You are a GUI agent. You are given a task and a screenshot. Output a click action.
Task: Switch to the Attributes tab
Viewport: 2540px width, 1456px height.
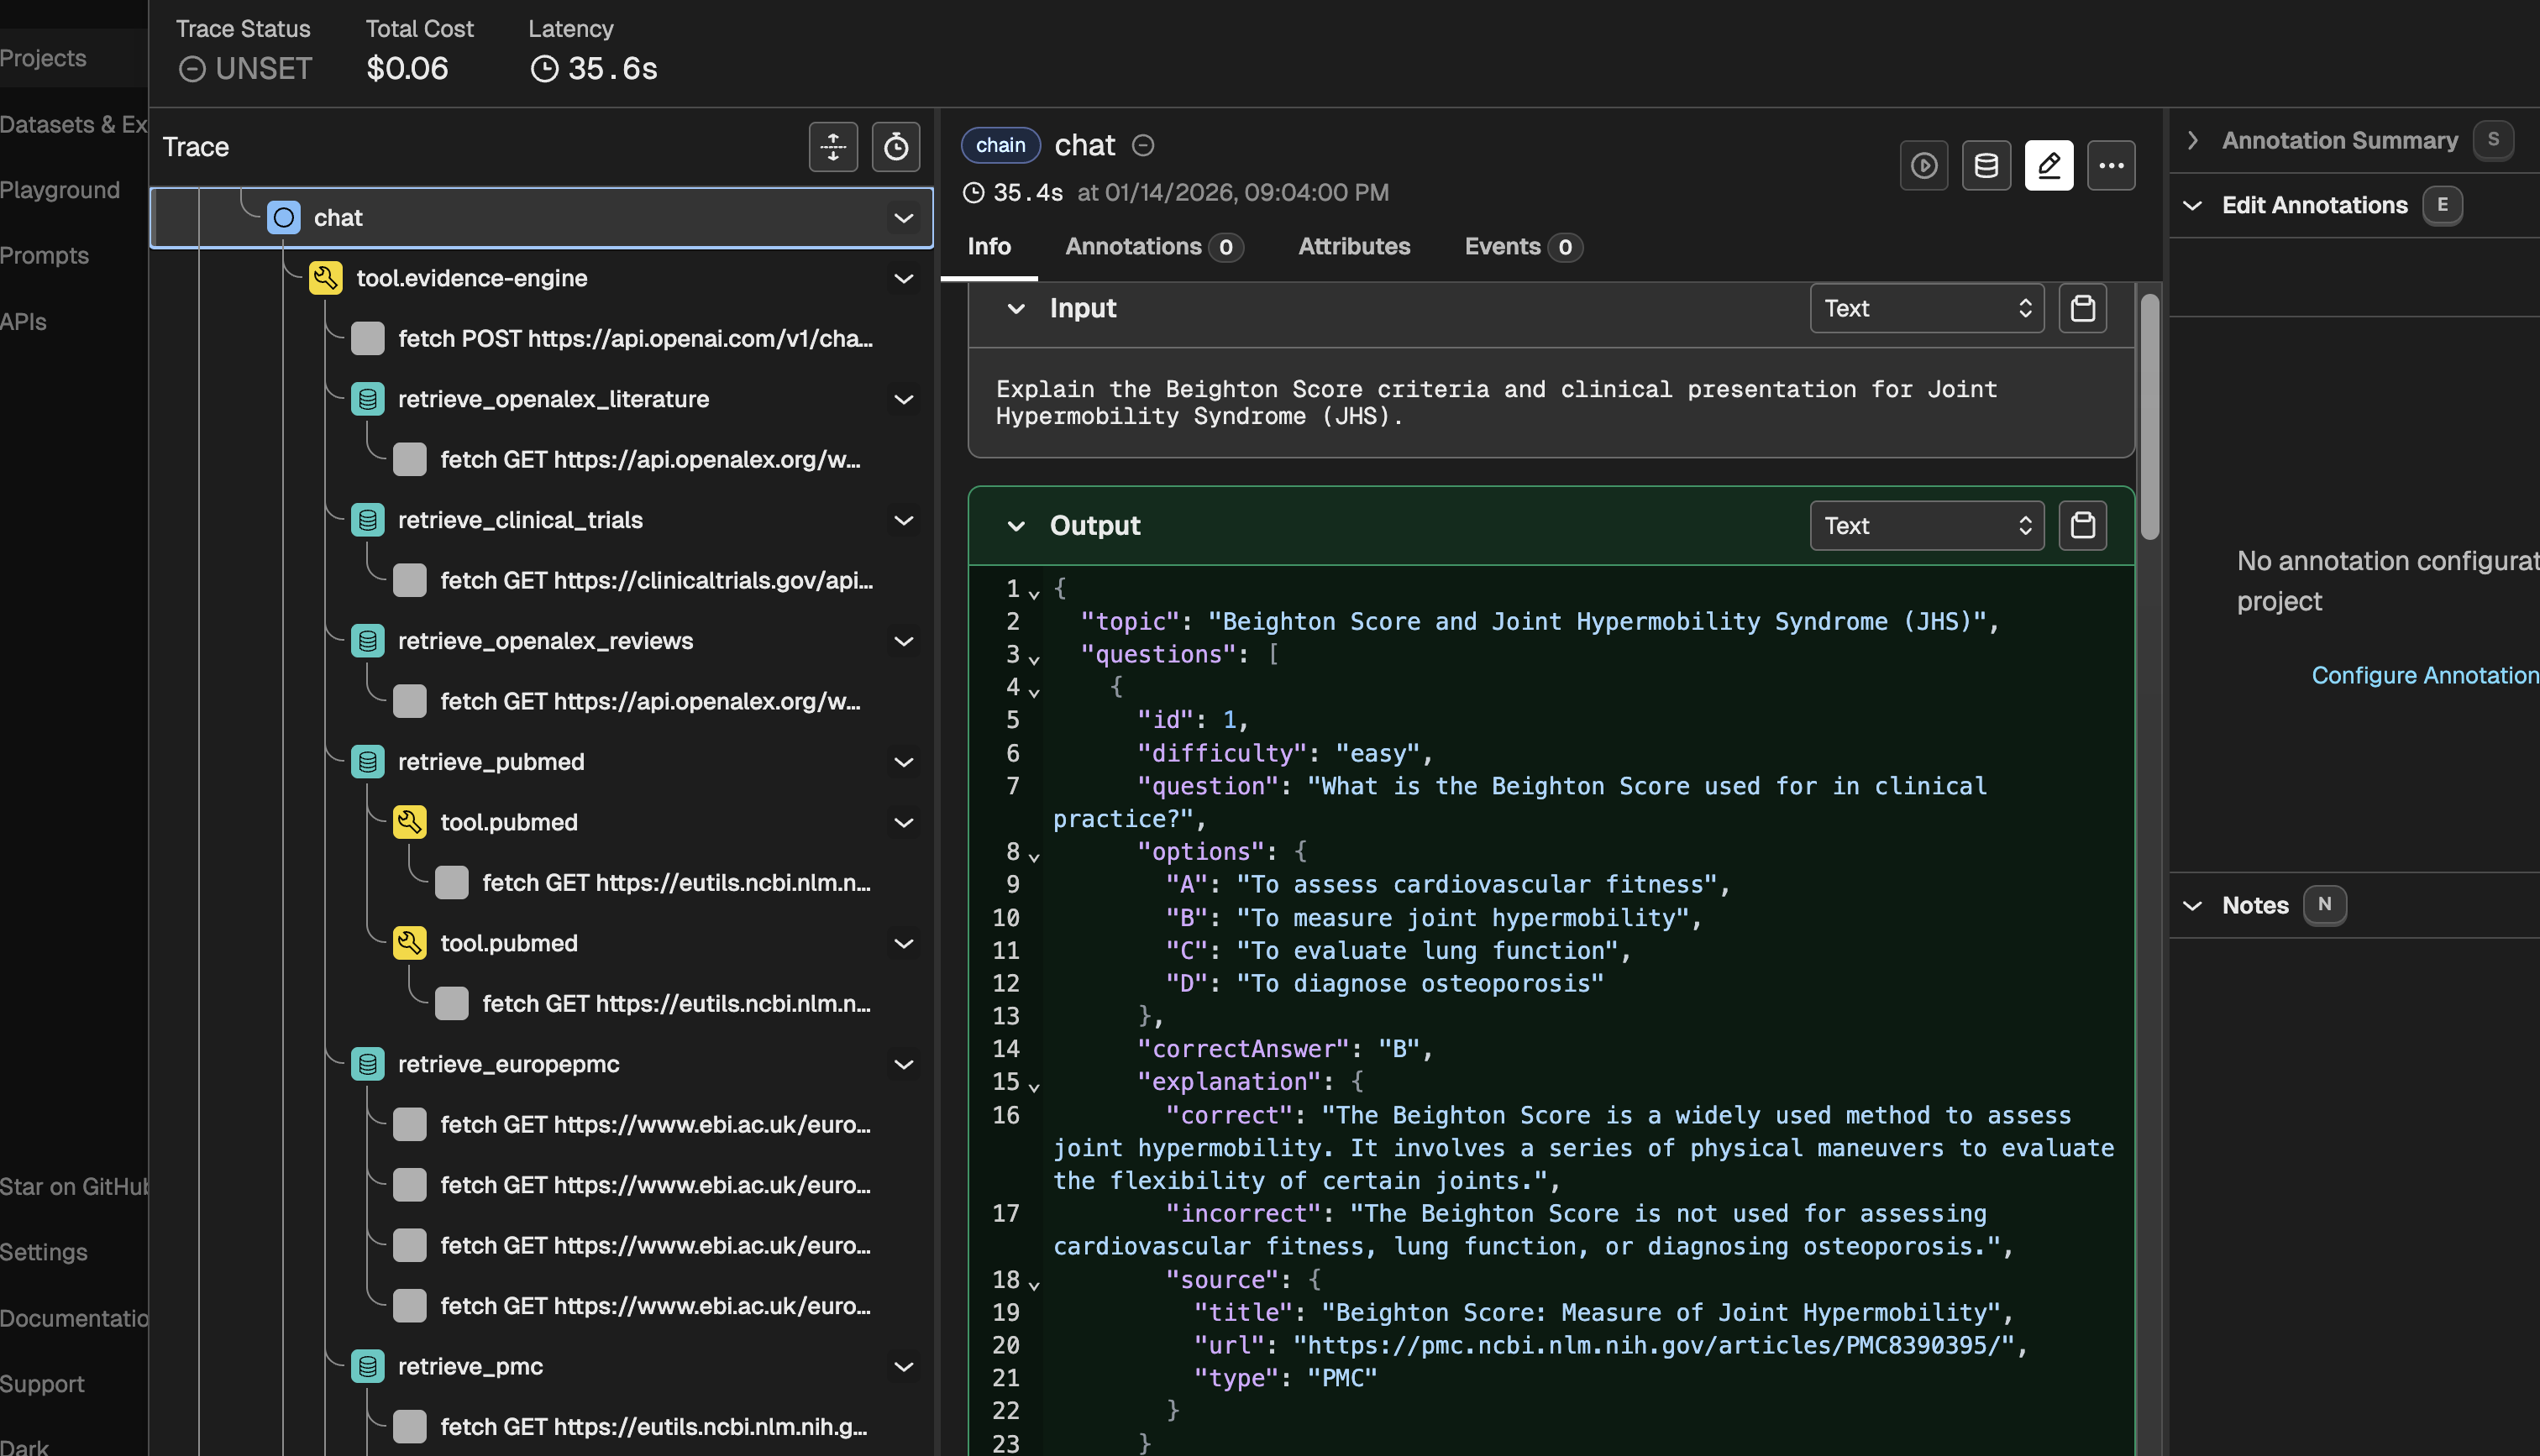tap(1353, 246)
